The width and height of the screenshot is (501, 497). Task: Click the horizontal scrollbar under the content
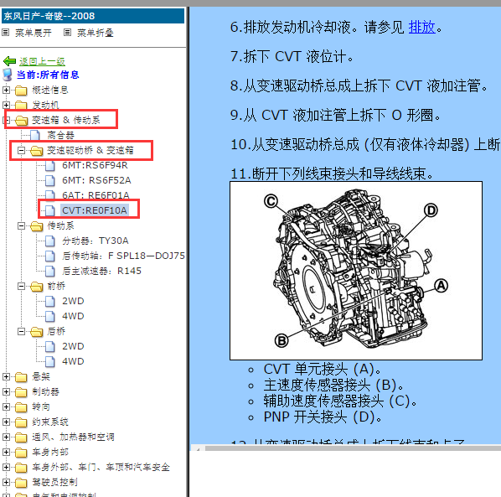346,448
